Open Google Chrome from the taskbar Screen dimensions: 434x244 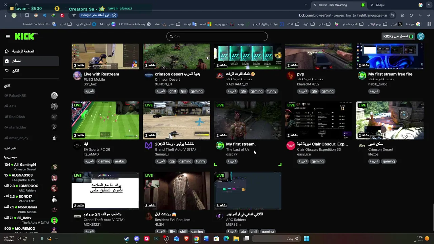point(196,239)
